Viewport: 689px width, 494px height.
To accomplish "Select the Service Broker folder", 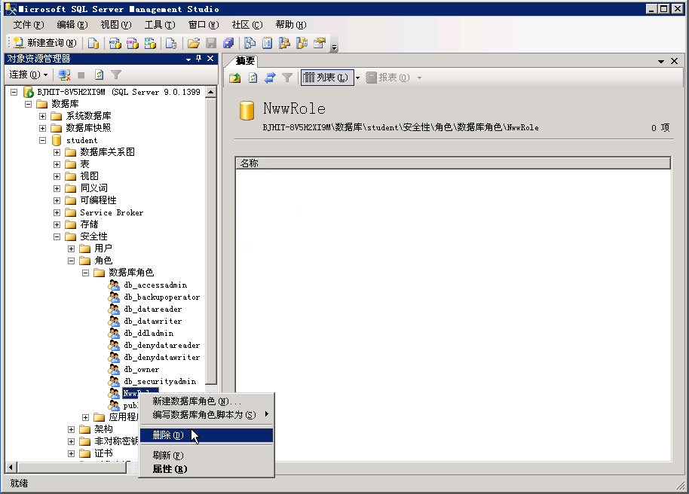I will pos(112,212).
